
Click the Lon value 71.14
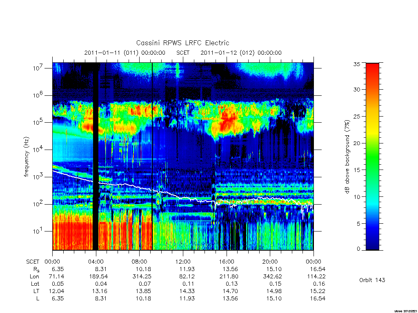(x=56, y=277)
